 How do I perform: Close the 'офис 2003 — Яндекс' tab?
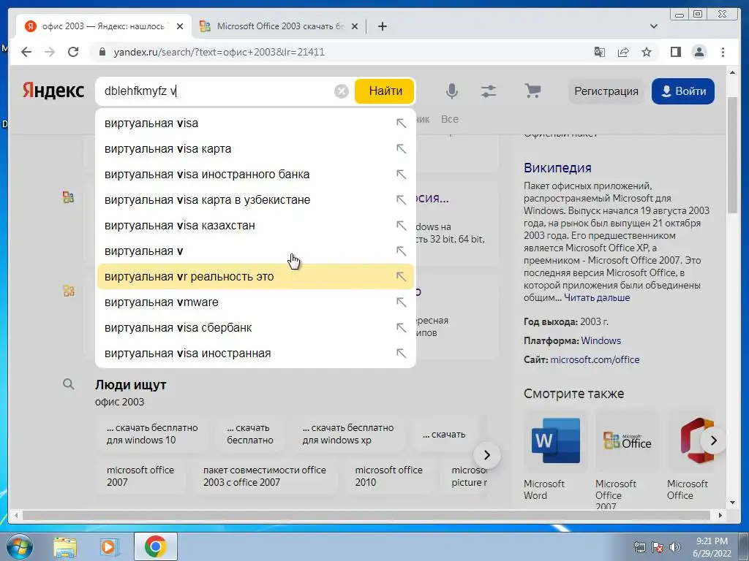pos(180,26)
